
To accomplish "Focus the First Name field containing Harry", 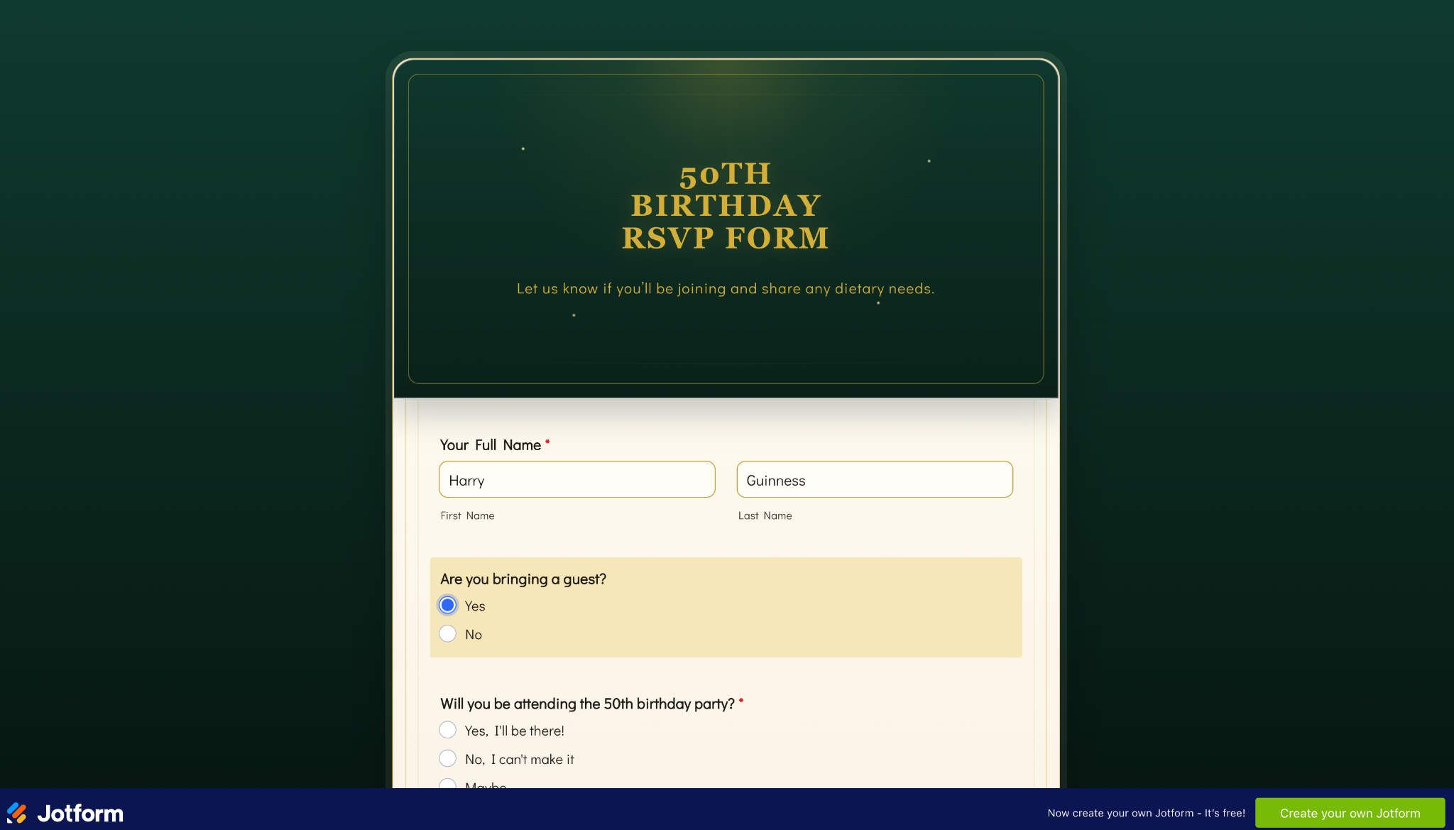I will (576, 480).
